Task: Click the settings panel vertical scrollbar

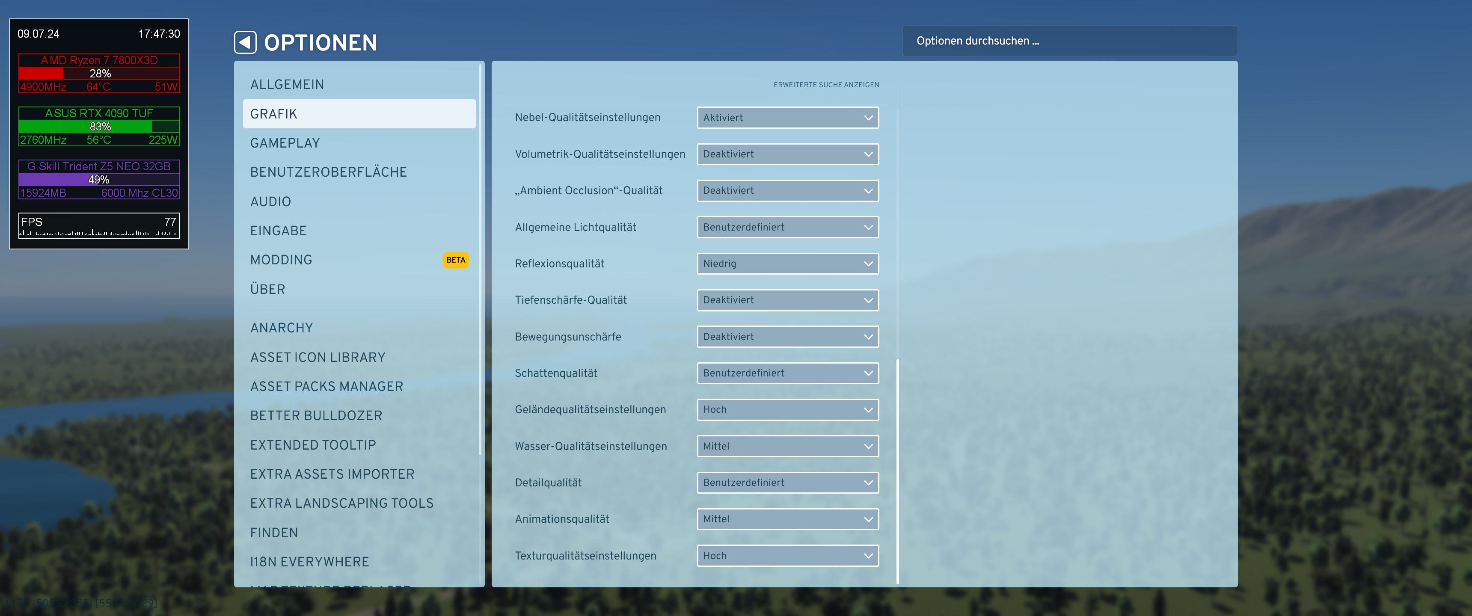Action: pos(897,471)
